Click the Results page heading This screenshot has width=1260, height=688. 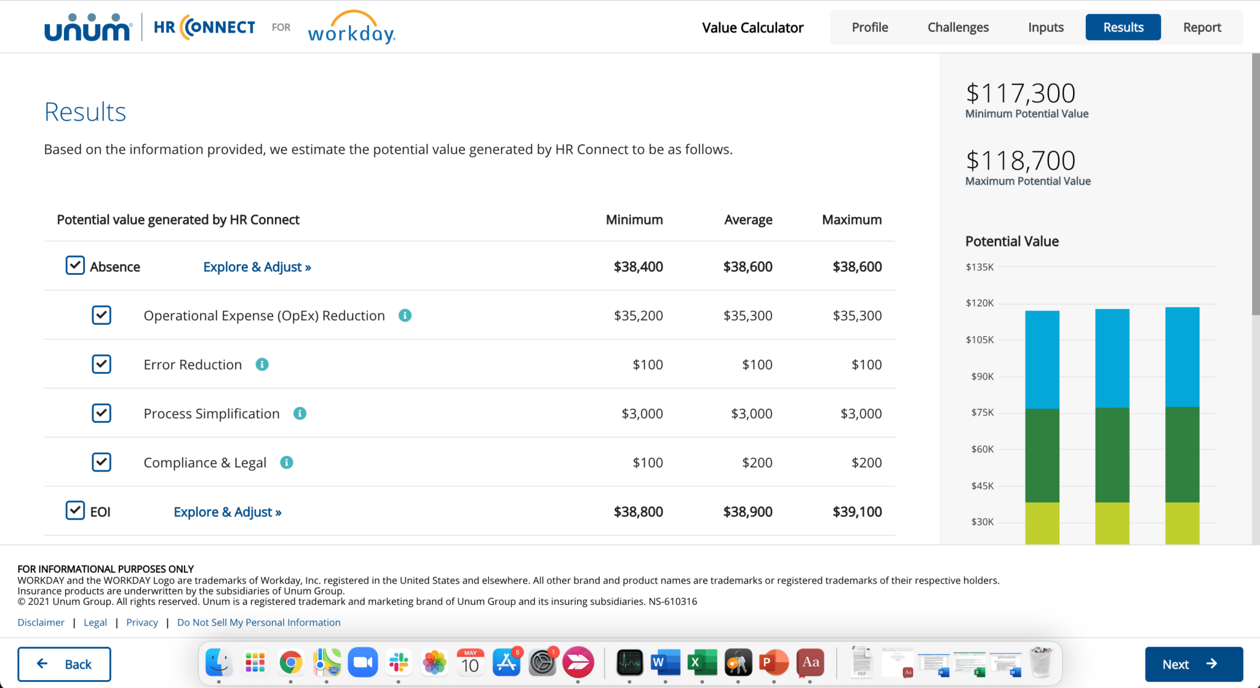pos(85,112)
